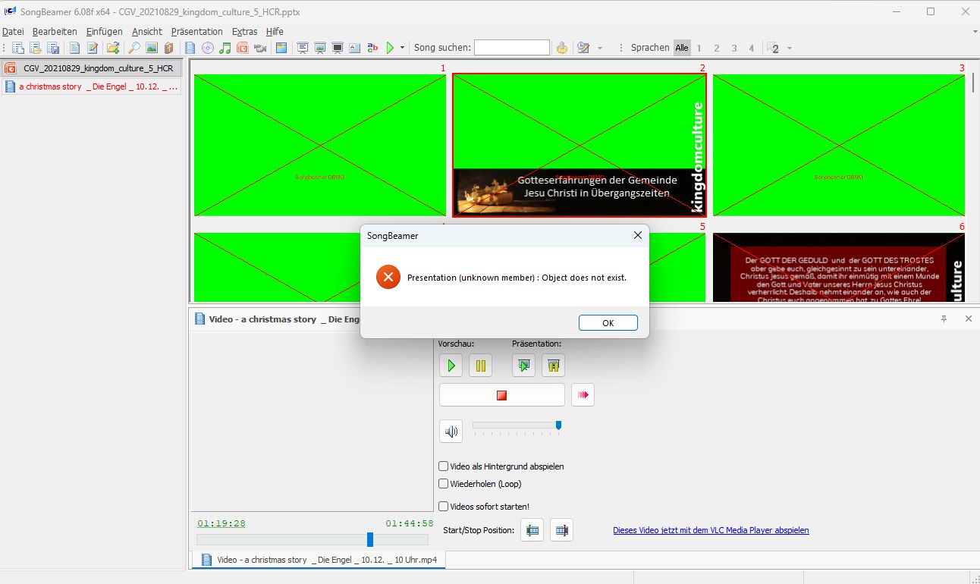
Task: Check the Videos sofort starten! option
Action: click(444, 506)
